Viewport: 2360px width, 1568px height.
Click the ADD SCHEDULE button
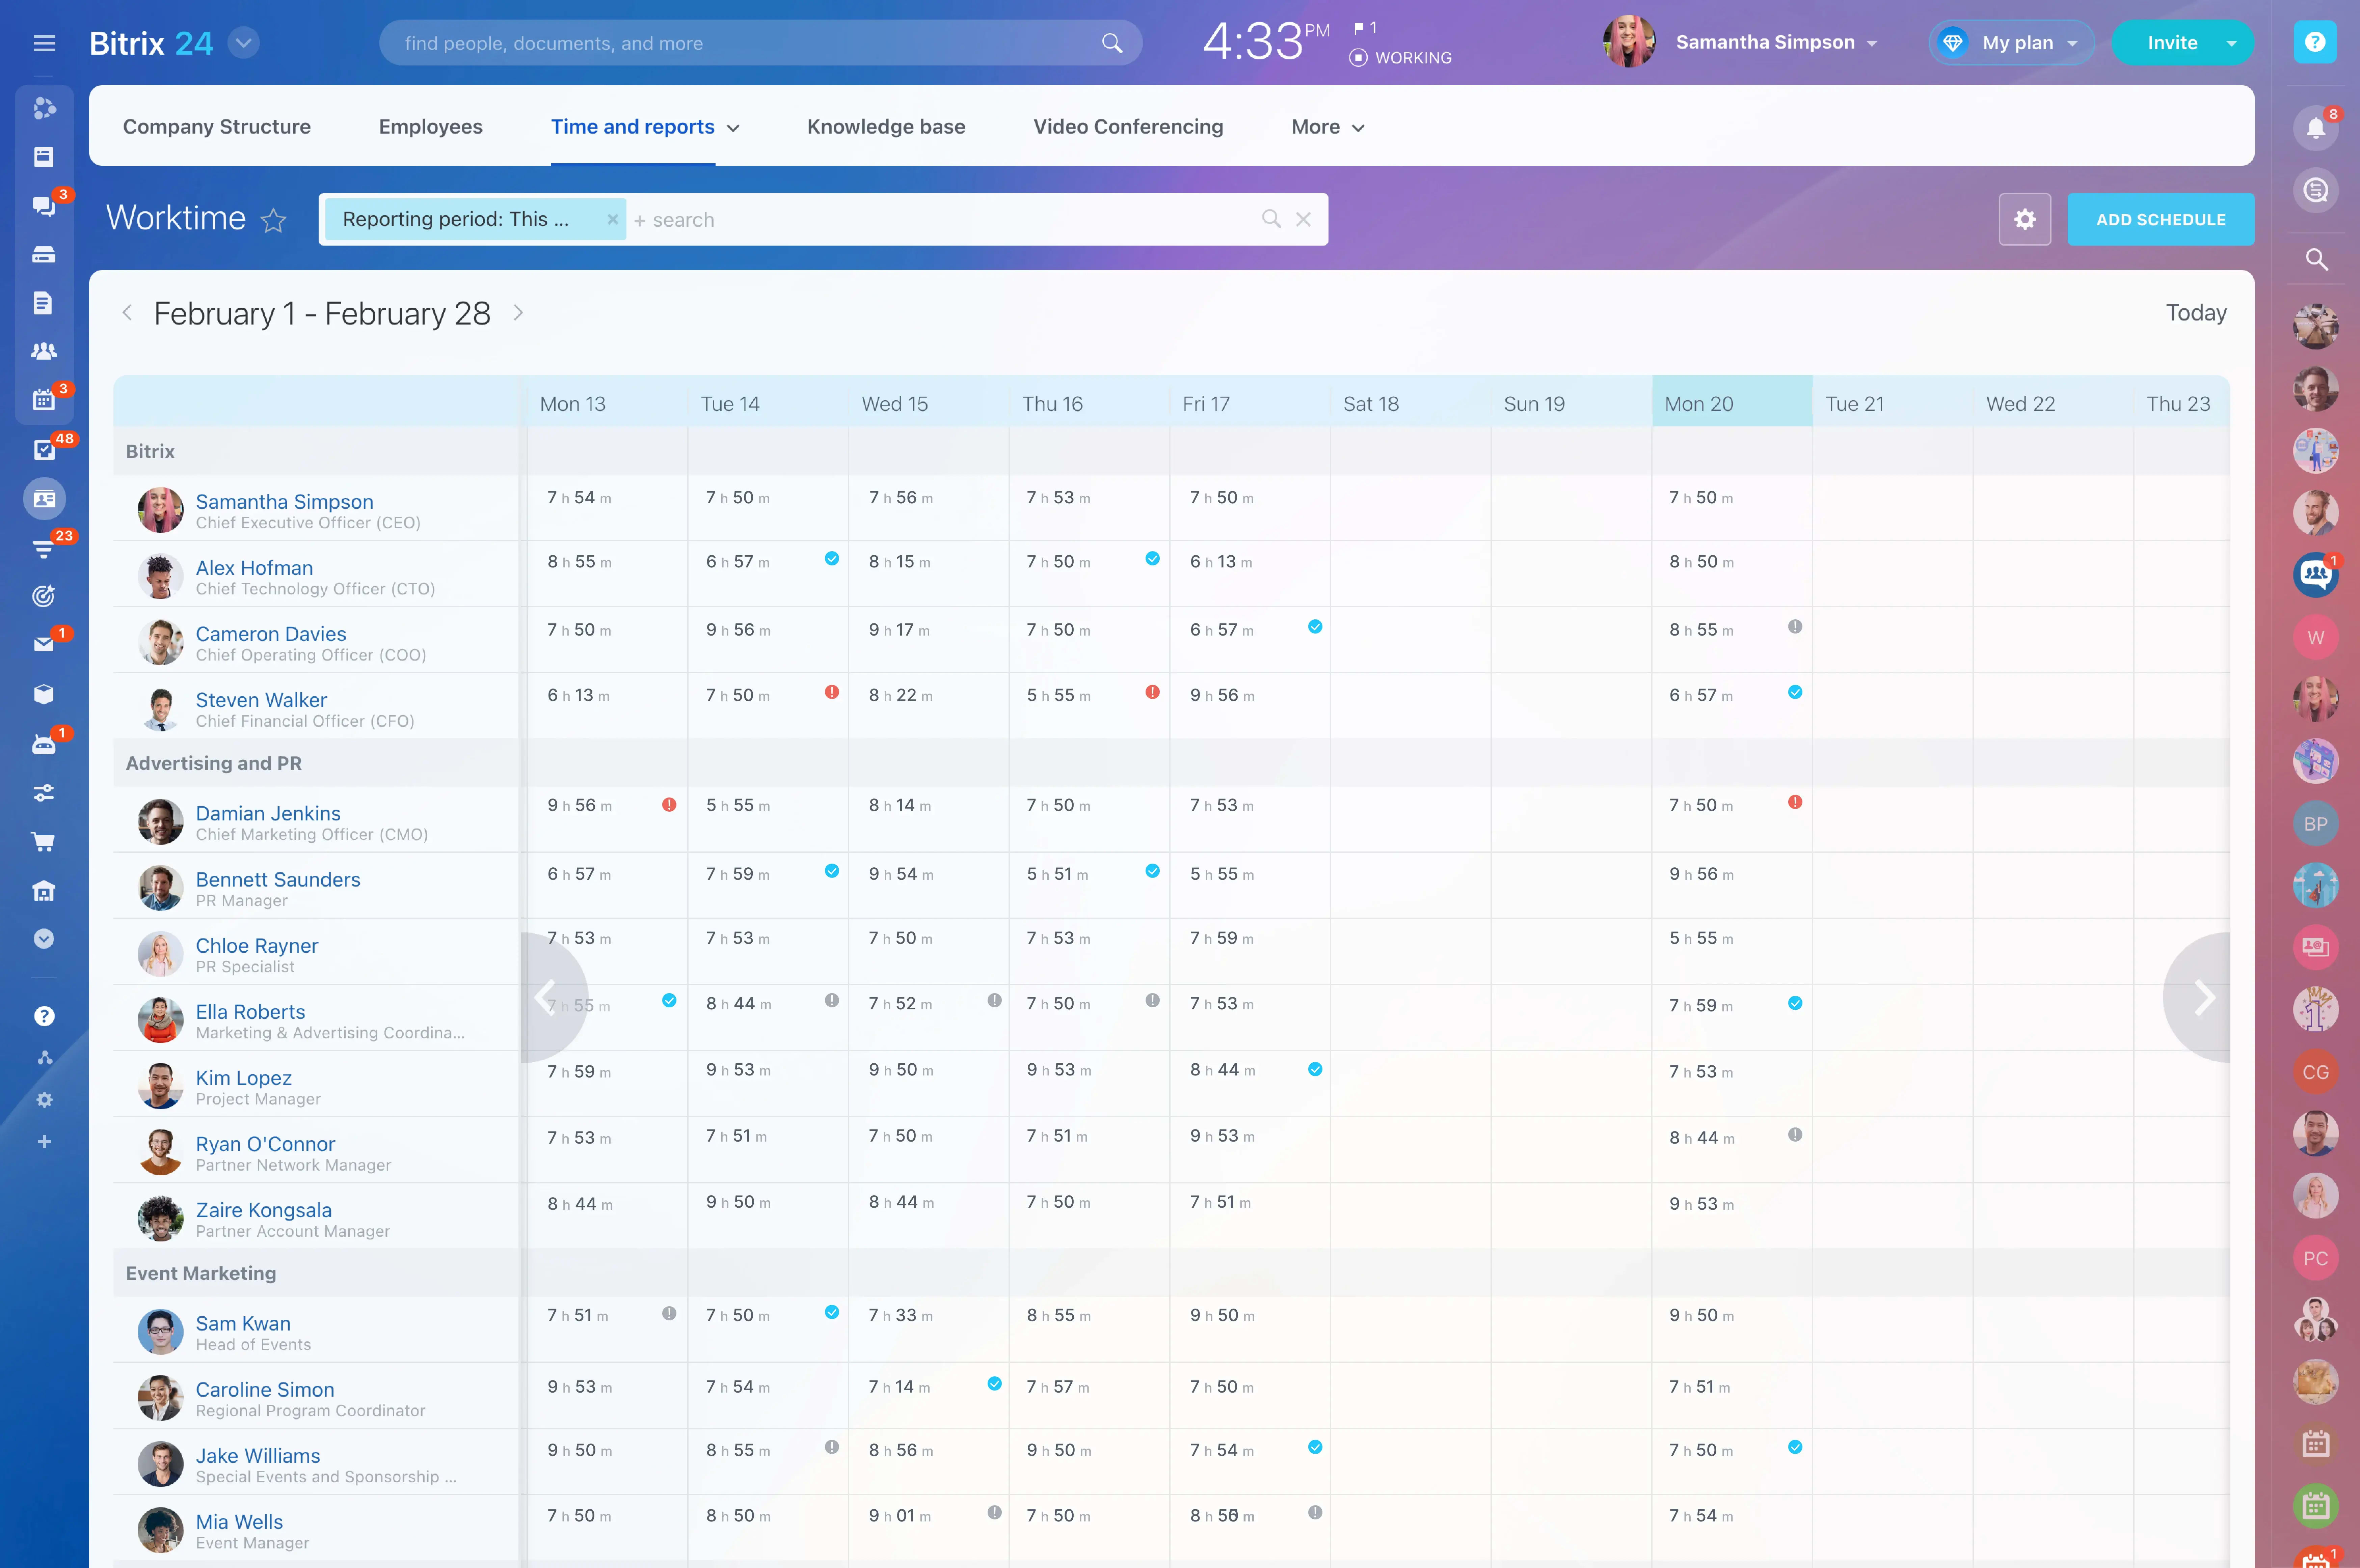(2160, 219)
